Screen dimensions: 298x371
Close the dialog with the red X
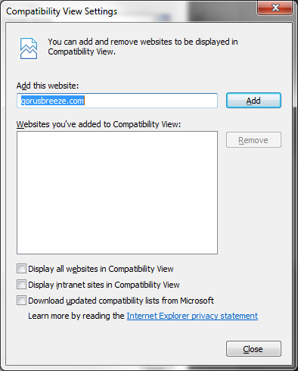[x=275, y=8]
